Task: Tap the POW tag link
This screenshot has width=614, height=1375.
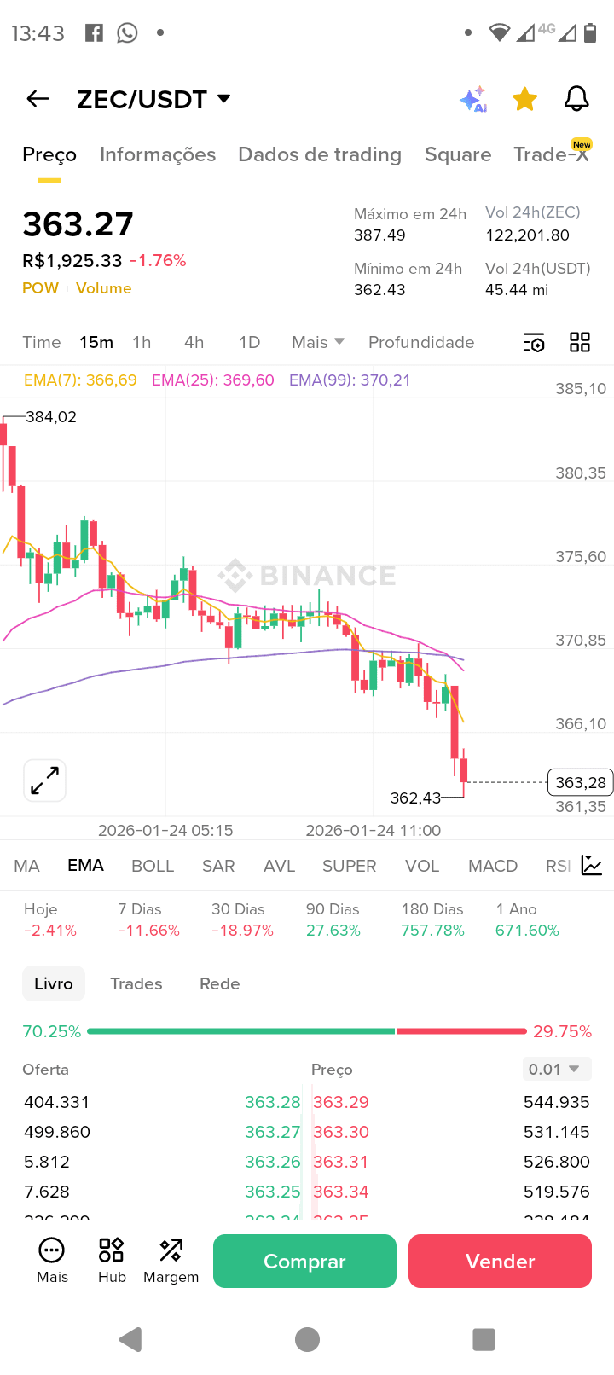Action: (x=40, y=288)
